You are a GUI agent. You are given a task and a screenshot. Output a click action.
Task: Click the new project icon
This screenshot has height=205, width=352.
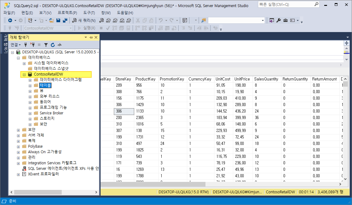30,20
